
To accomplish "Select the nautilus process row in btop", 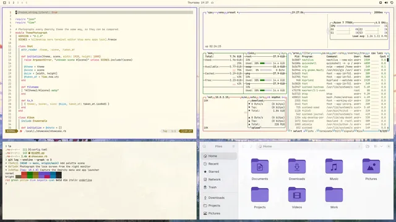I will coord(339,60).
